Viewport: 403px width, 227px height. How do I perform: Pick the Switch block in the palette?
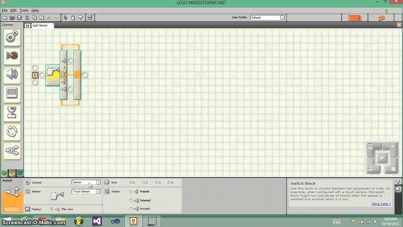12,151
